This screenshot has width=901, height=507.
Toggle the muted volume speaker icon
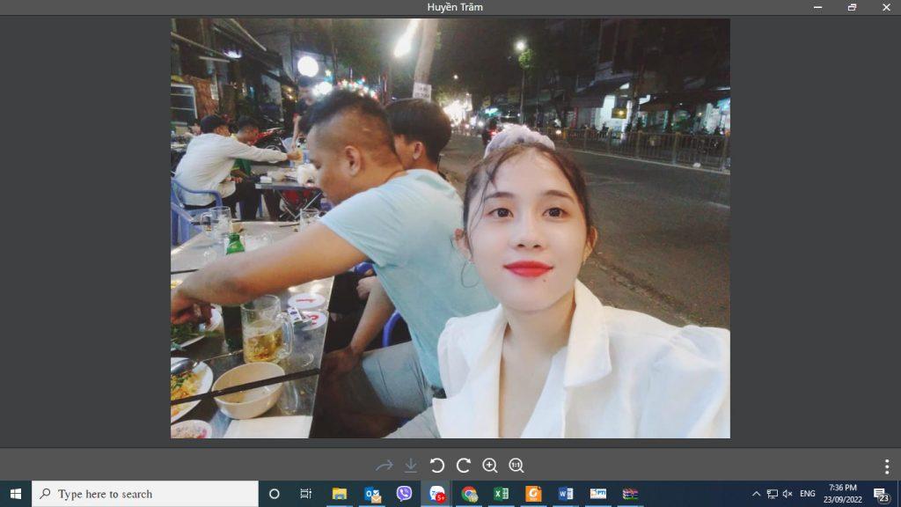[x=787, y=494]
